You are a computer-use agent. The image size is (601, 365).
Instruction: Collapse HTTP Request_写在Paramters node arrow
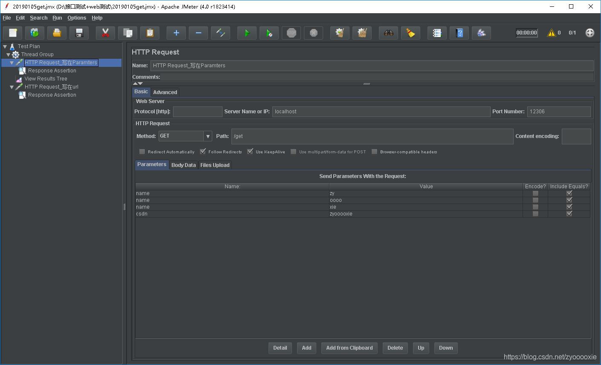12,63
